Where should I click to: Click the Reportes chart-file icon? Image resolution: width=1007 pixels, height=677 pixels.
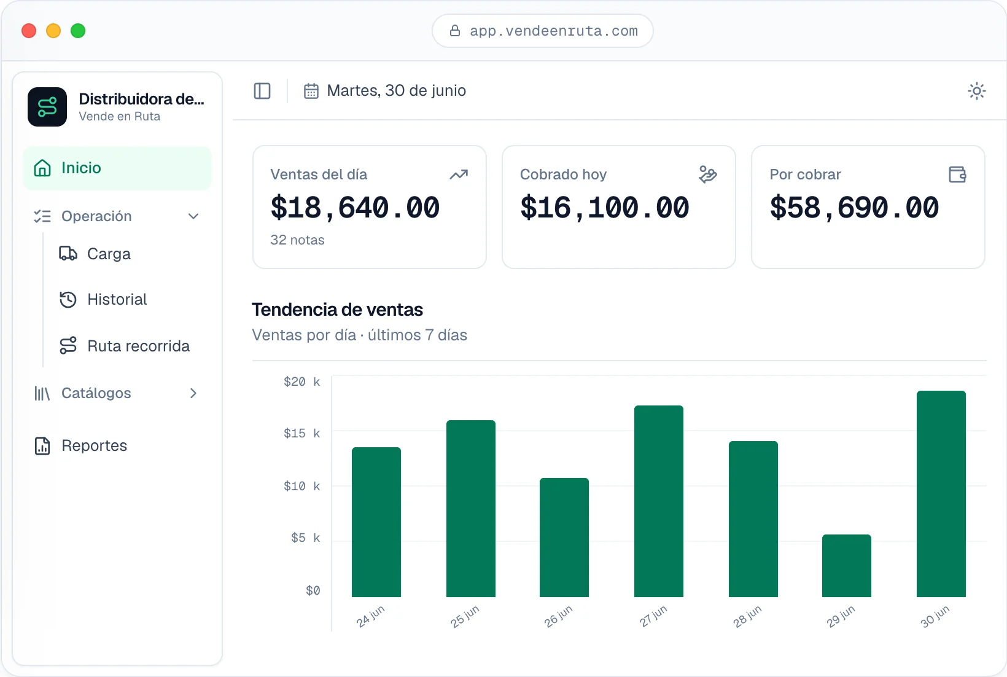coord(42,445)
